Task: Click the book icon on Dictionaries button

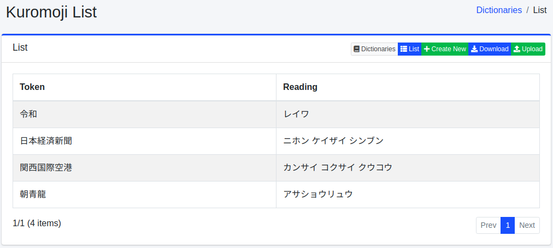Action: [x=357, y=49]
